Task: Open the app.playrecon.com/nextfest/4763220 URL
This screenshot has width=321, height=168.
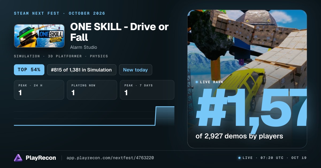Action: (x=110, y=158)
